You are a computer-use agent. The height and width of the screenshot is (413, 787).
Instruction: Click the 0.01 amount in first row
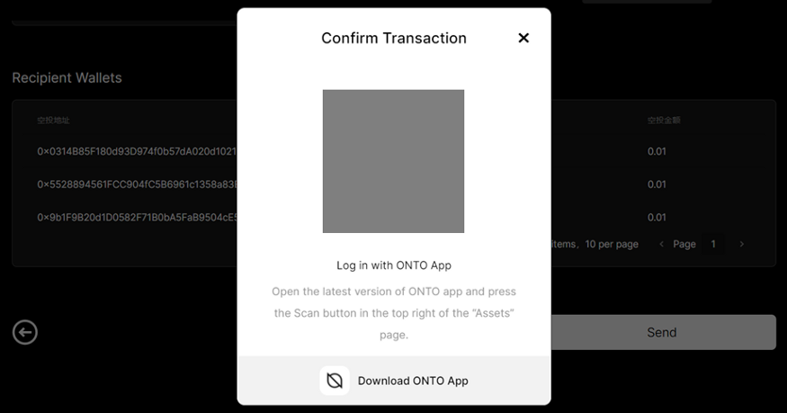[x=657, y=151]
